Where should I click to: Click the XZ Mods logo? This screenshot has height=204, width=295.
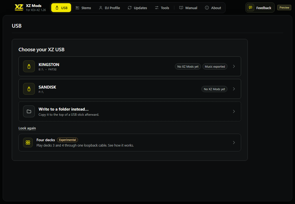[x=19, y=8]
